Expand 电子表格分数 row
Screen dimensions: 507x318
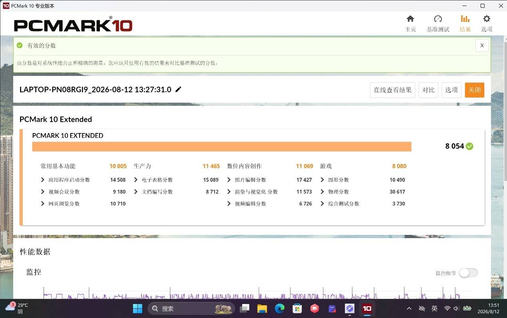(136, 180)
